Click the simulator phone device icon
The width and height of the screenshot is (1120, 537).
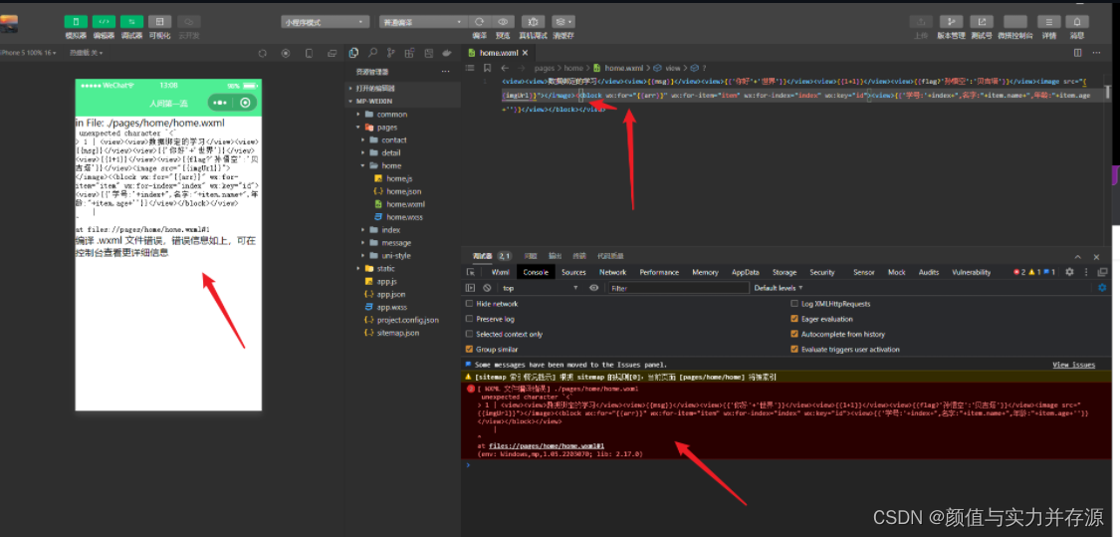coord(310,53)
